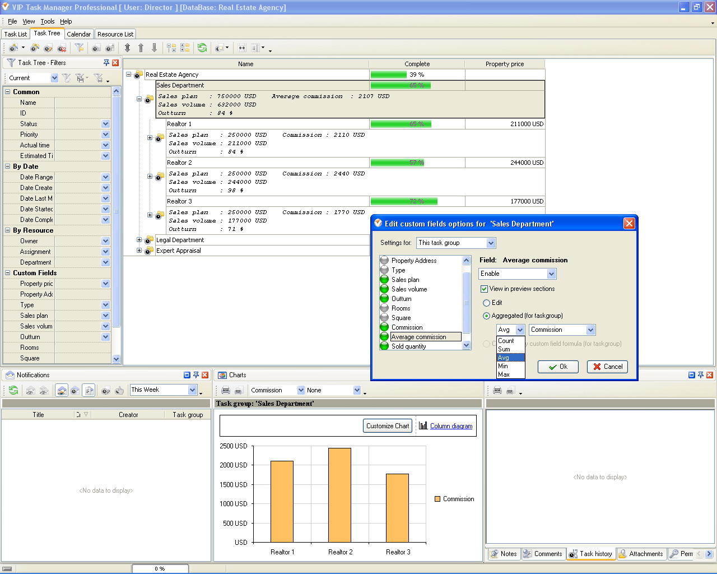This screenshot has width=717, height=574.
Task: Click the Realtor 3 completion progress bar
Action: click(x=404, y=201)
